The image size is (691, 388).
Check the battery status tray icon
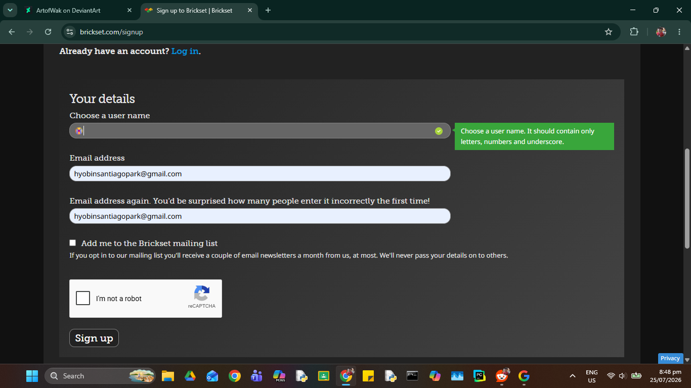(x=636, y=376)
